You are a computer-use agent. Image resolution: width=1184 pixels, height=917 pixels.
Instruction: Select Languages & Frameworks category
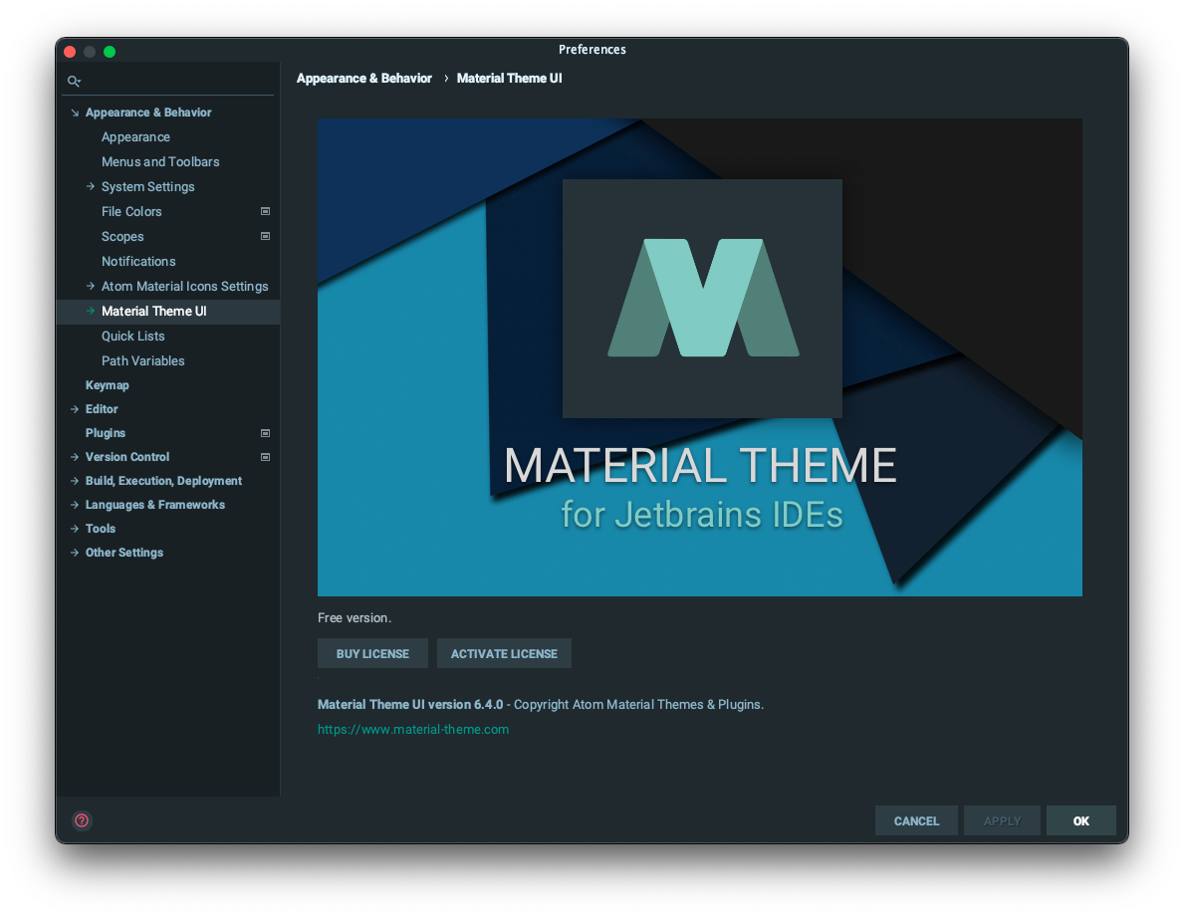coord(154,505)
